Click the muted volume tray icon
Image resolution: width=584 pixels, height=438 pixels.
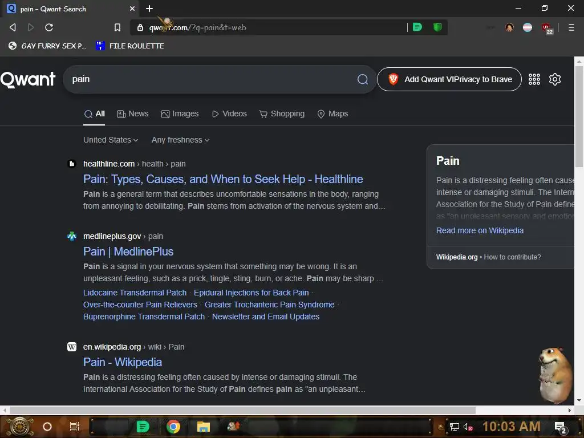(x=468, y=427)
